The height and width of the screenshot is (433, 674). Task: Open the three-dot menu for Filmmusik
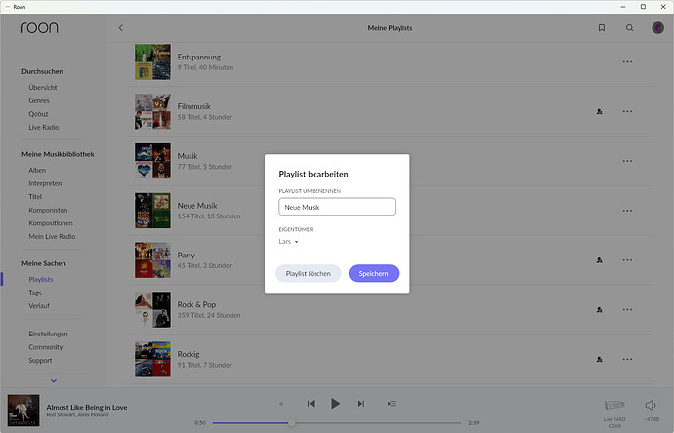point(627,111)
